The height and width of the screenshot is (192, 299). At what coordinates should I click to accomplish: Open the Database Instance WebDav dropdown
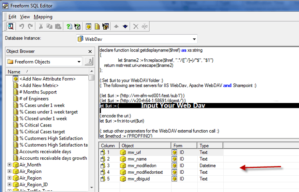point(194,39)
